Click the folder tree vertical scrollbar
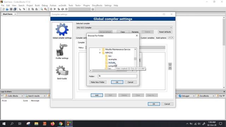This screenshot has height=127, width=226. (x=135, y=59)
